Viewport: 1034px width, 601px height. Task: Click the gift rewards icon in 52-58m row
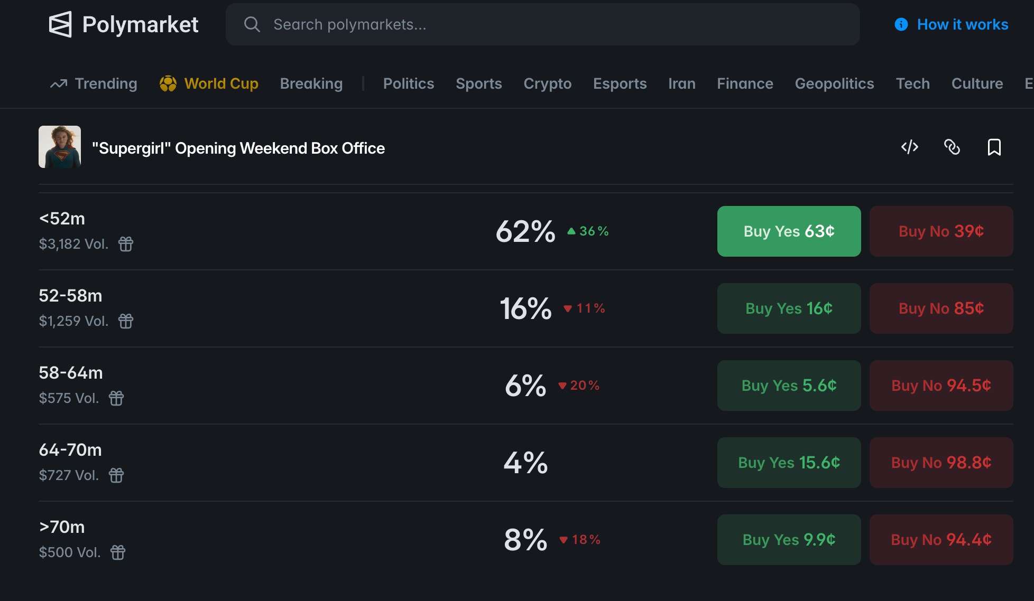(126, 321)
